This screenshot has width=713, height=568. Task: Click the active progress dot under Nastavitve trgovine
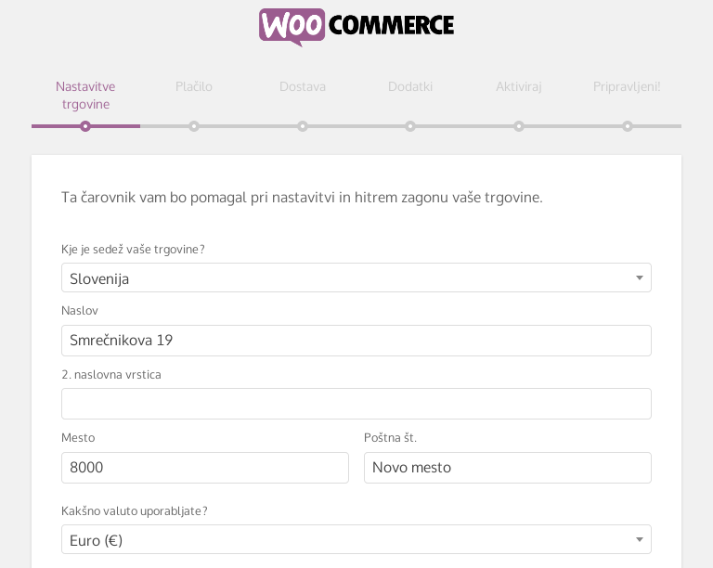coord(85,126)
